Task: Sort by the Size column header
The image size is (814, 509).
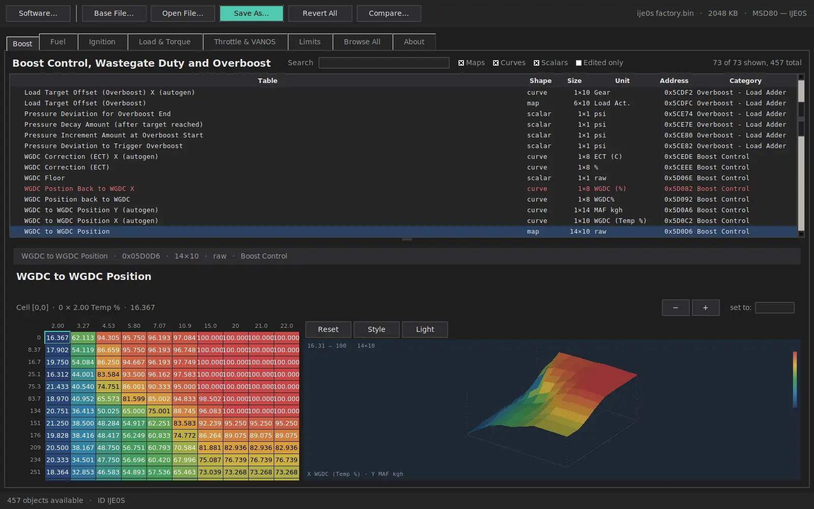Action: [574, 80]
